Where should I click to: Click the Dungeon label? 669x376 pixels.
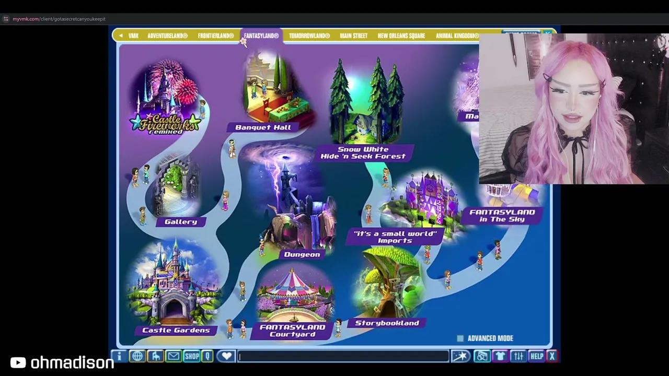click(302, 254)
